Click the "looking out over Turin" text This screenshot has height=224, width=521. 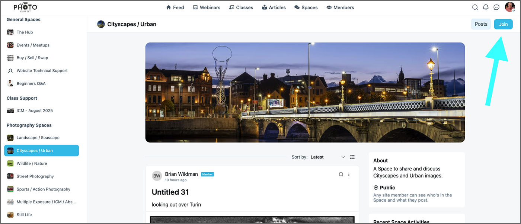[x=176, y=205]
